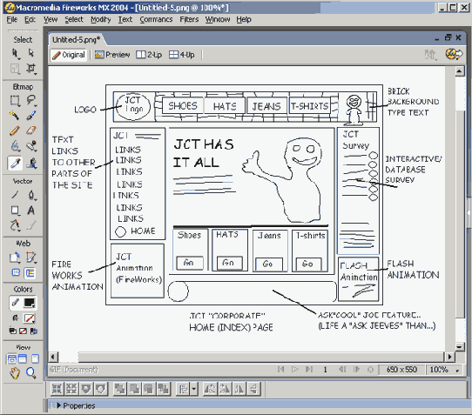Pick the Crop tool
Image resolution: width=472 pixels, height=415 pixels.
click(x=30, y=69)
